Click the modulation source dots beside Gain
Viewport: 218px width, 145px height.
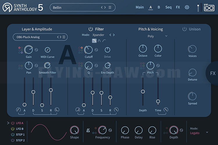click(20, 50)
